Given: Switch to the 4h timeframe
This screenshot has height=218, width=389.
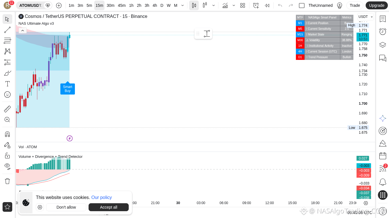Looking at the screenshot, I should (x=155, y=5).
